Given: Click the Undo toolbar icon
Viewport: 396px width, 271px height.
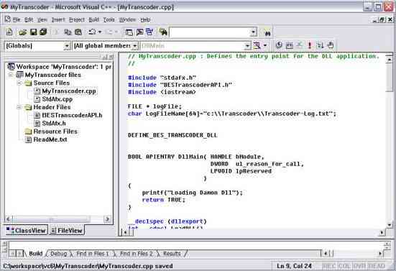Looking at the screenshot, I should point(92,32).
